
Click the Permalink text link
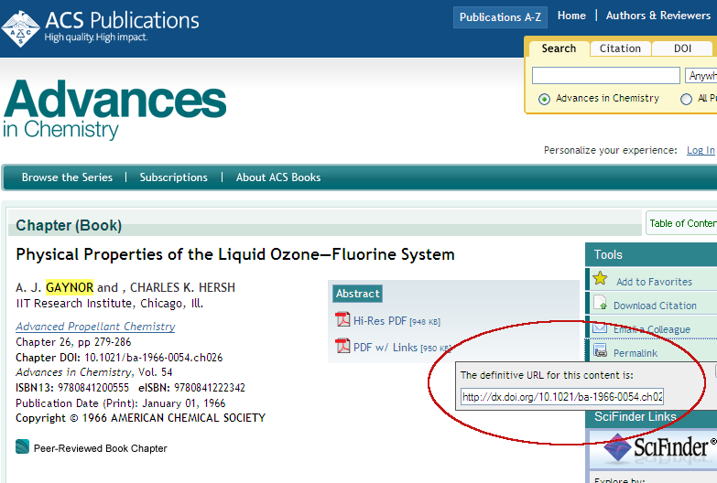point(636,353)
